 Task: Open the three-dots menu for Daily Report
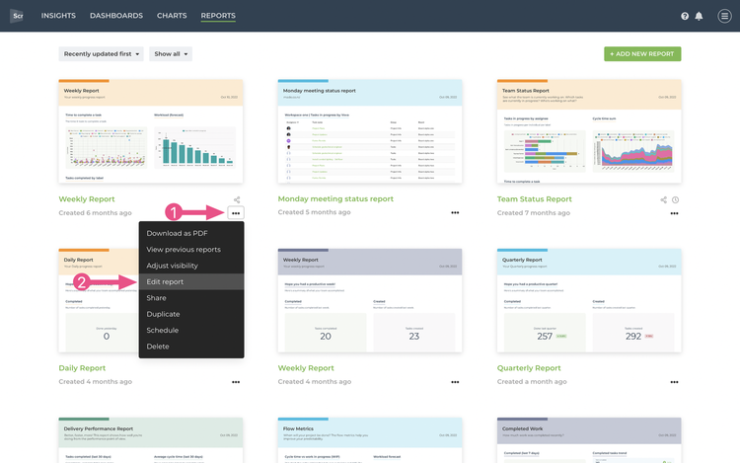click(x=236, y=382)
